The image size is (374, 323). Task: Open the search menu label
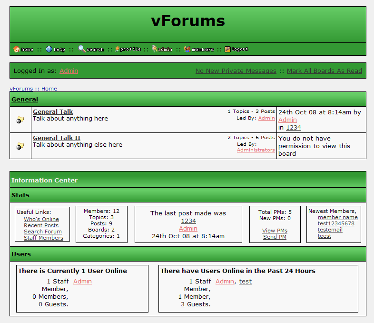[x=95, y=50]
